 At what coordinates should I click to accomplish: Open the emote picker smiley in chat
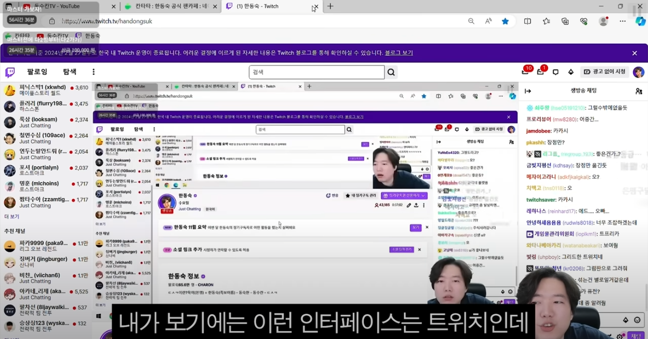click(x=637, y=320)
